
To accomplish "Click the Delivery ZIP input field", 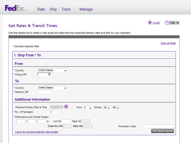I will (x=45, y=92).
